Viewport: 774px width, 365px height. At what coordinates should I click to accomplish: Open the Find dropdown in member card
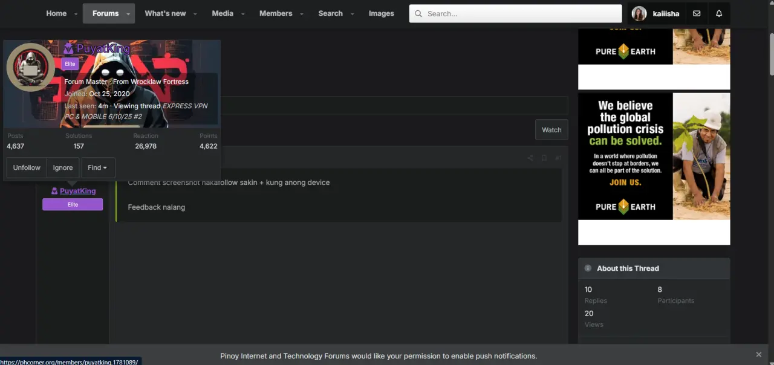pos(98,167)
